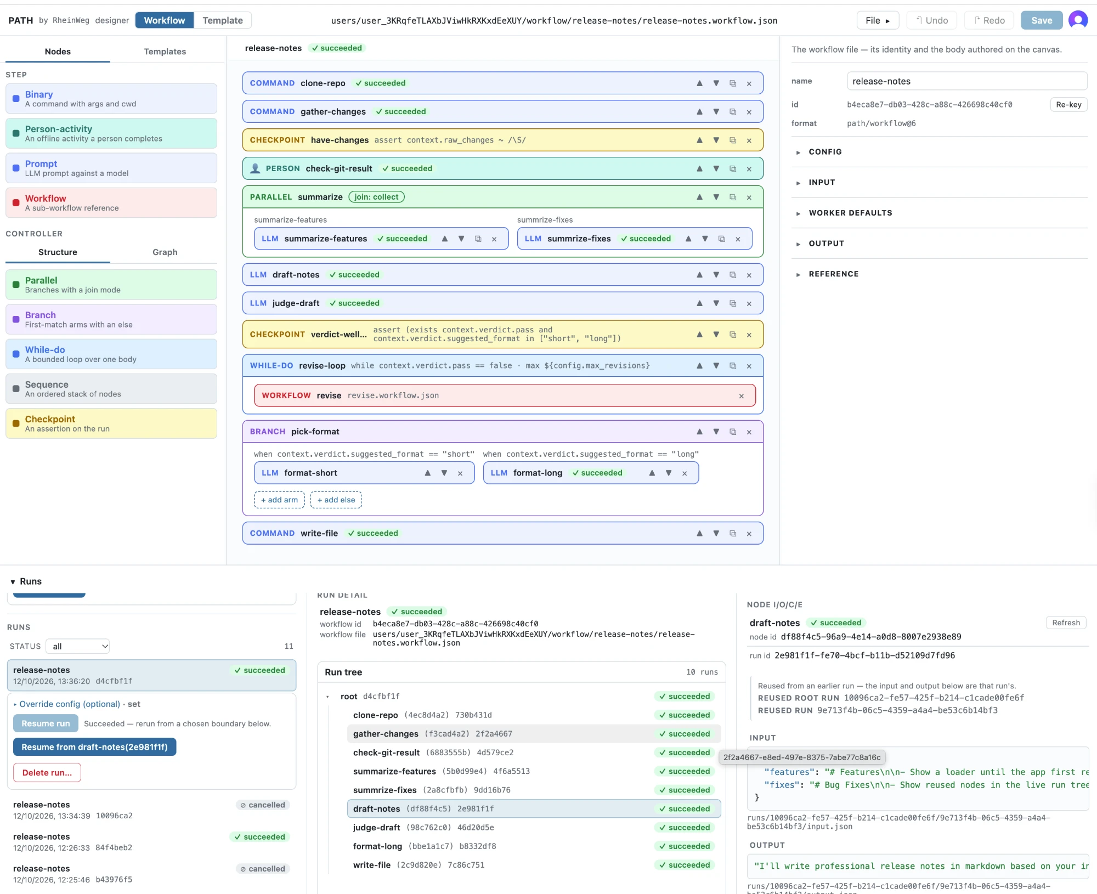This screenshot has height=894, width=1097.
Task: Refresh the node I/O panel
Action: (1066, 623)
